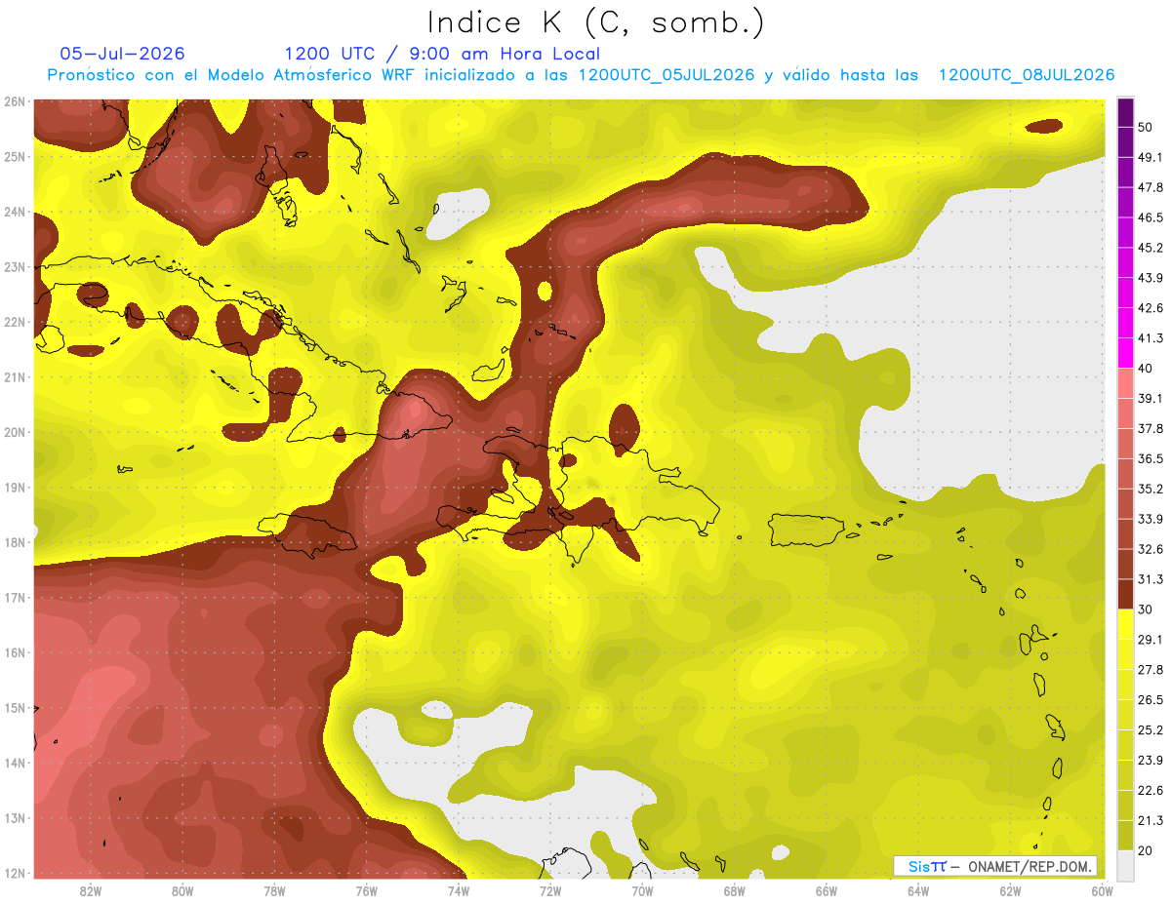Click the longitude label "64W"
The width and height of the screenshot is (1171, 904).
pos(917,890)
